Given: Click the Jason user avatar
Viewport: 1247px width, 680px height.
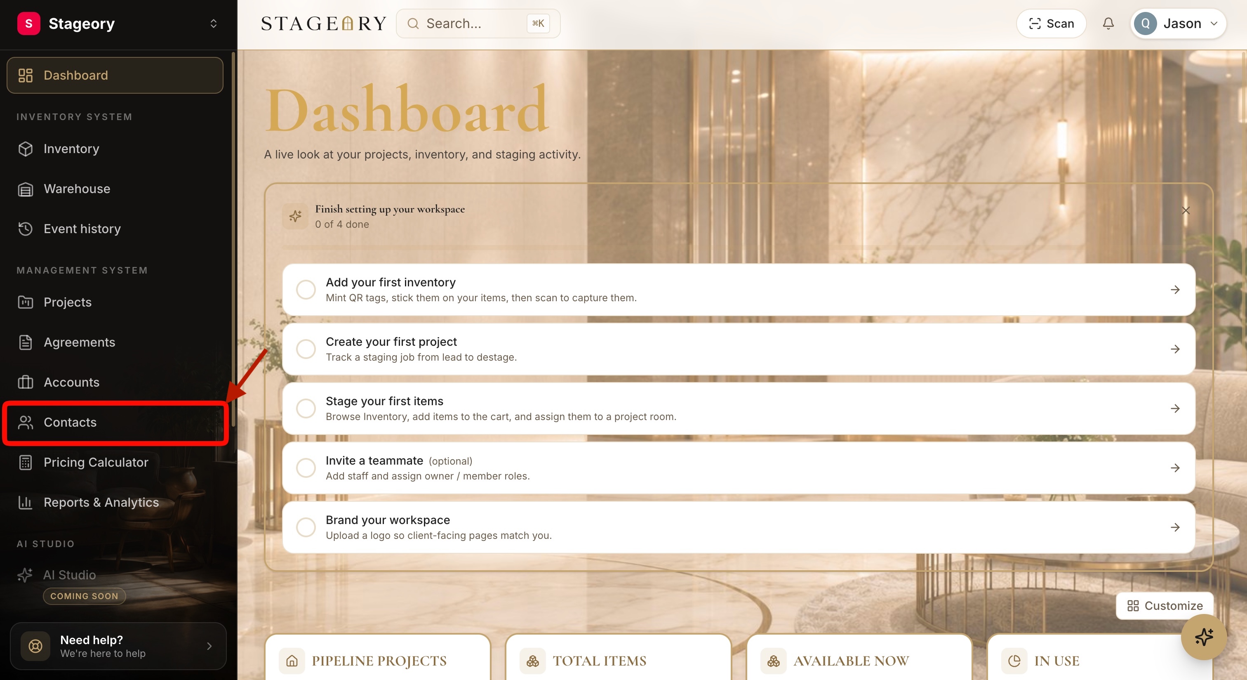Looking at the screenshot, I should pos(1145,23).
